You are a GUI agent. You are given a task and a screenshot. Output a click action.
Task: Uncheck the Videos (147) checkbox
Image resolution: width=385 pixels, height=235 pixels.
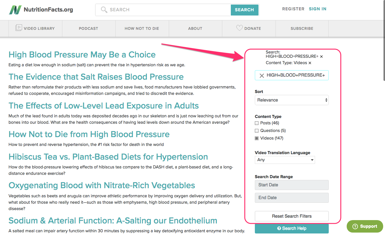tap(257, 138)
